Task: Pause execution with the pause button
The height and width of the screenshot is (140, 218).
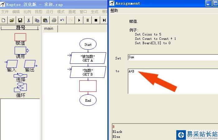Action: click(88, 20)
